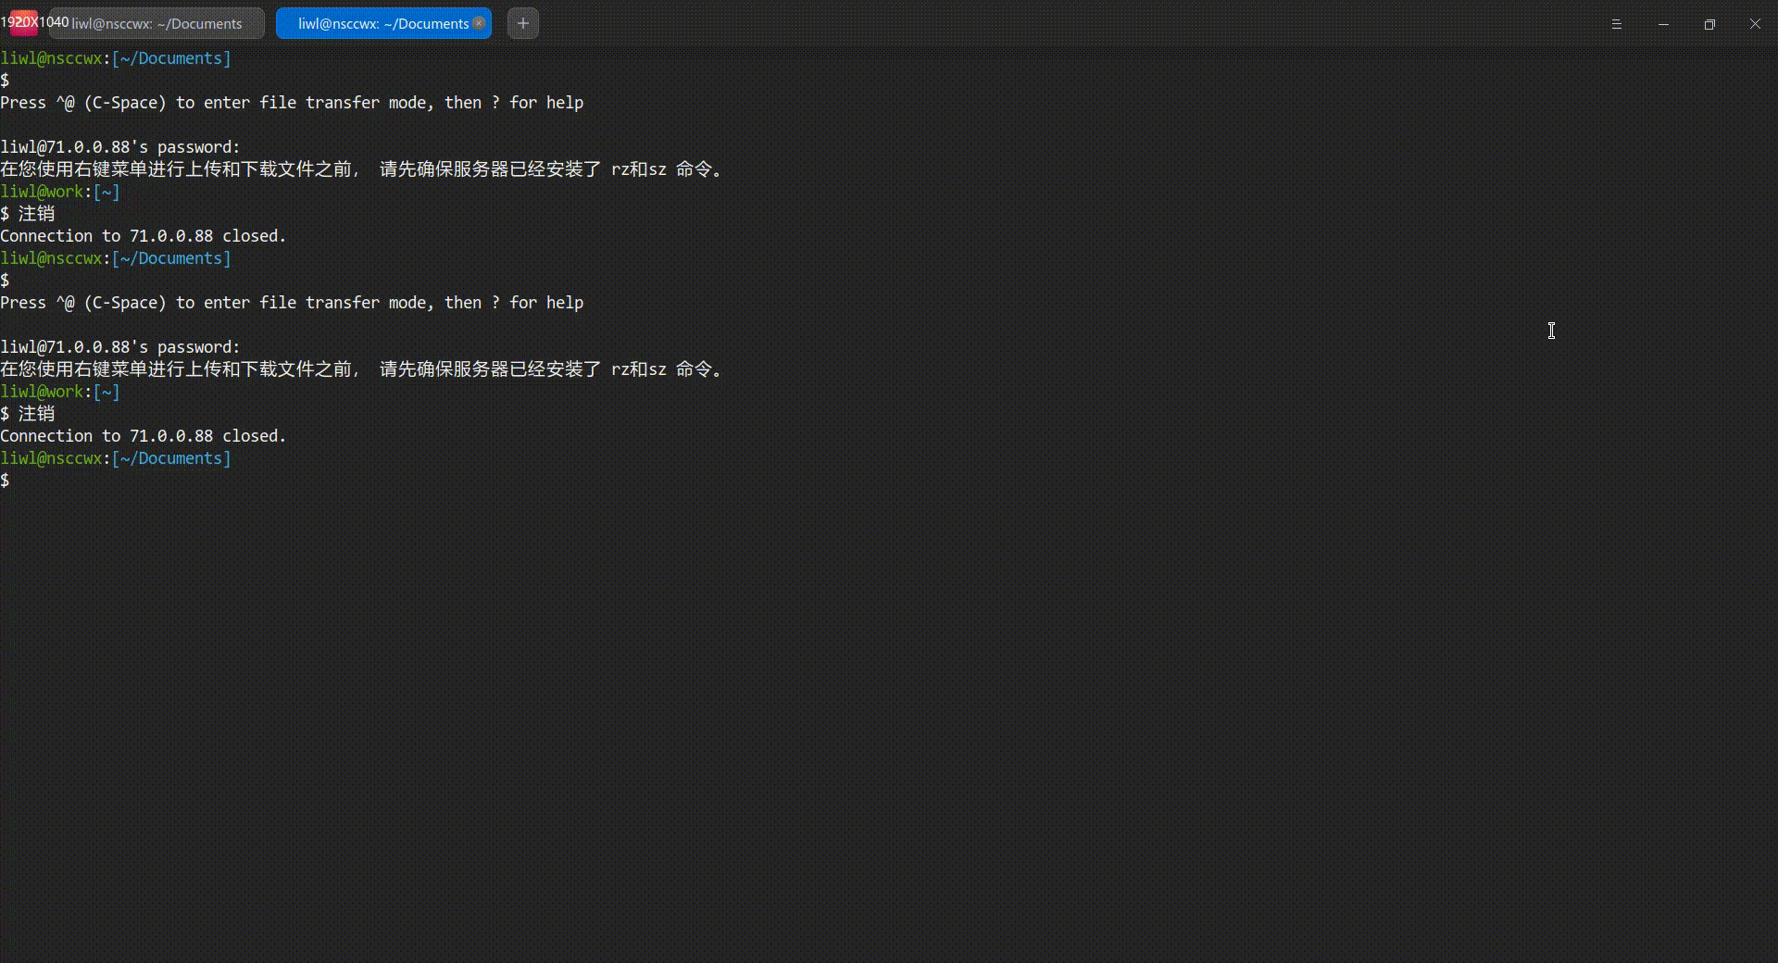Open the terminal options hamburger menu
1778x963 pixels.
1617,24
